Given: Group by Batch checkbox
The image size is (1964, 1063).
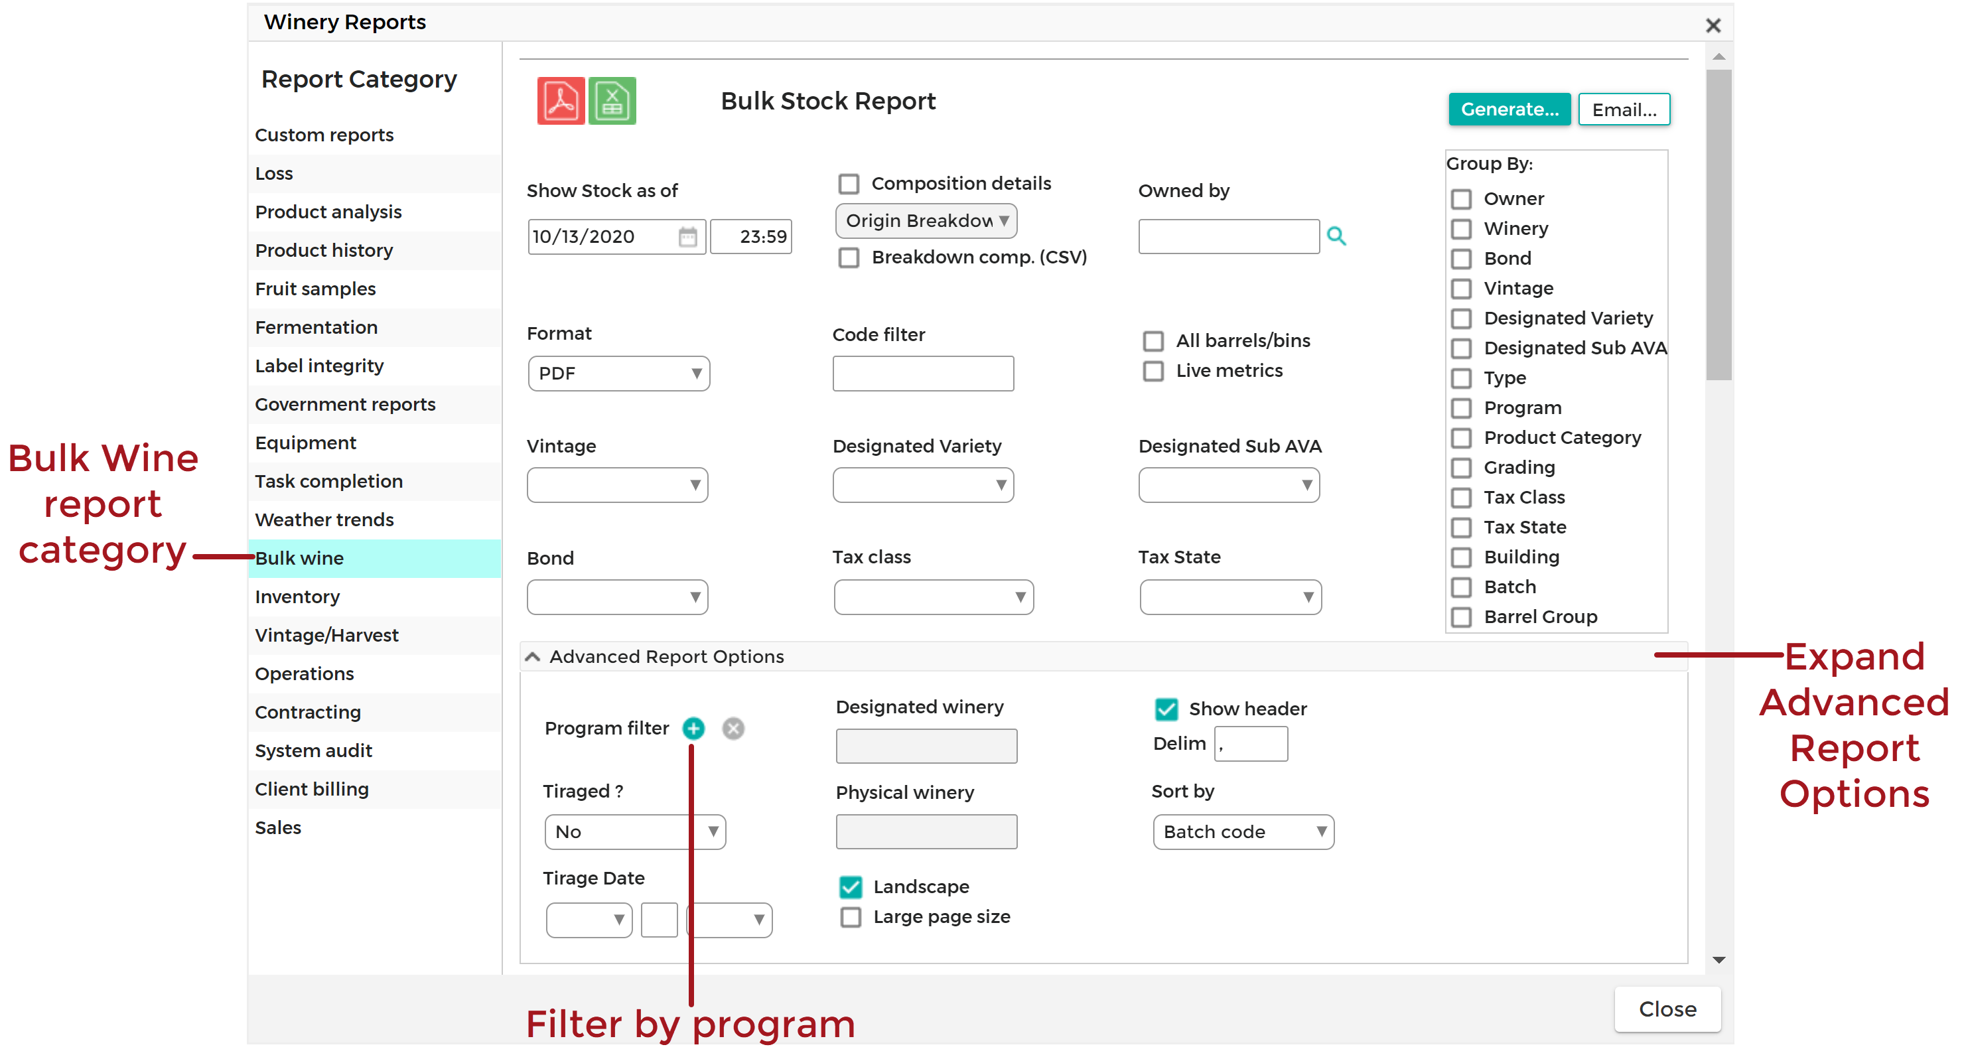Looking at the screenshot, I should click(x=1461, y=587).
